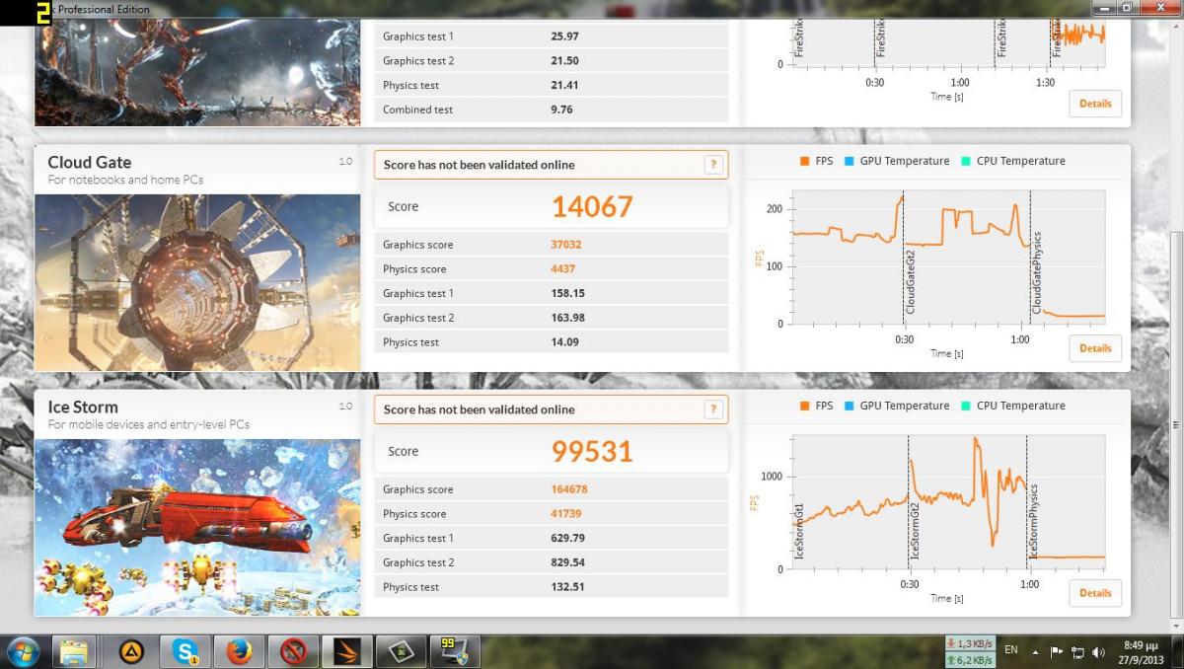This screenshot has width=1184, height=669.
Task: Click the IceStormGt2 marker in the chart
Action: [915, 530]
